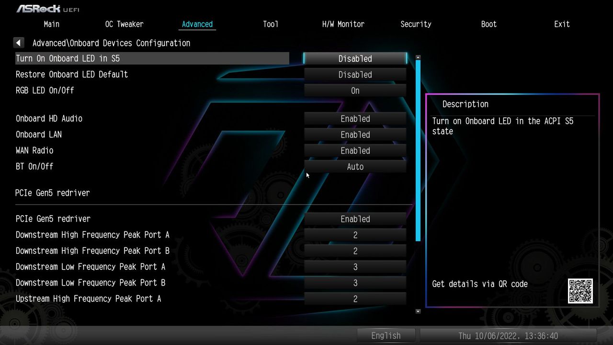The image size is (613, 345).
Task: Click the Get details via QR code text
Action: tap(480, 284)
